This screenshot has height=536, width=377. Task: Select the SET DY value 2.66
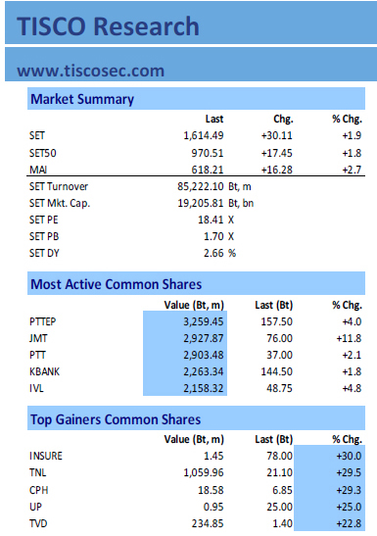tap(213, 253)
